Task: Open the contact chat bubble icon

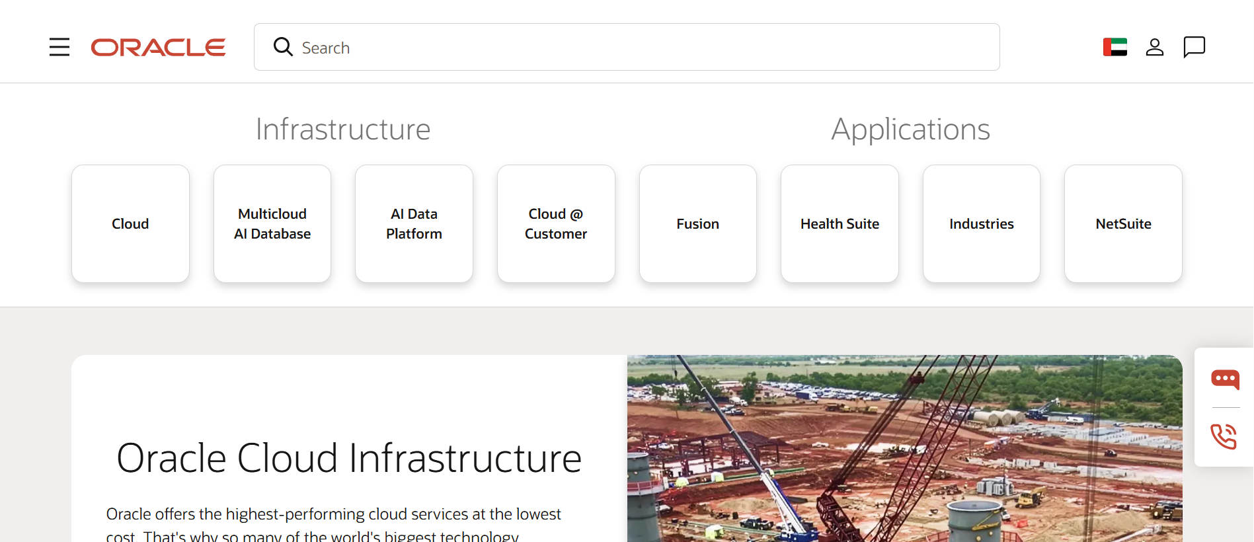Action: [1195, 47]
